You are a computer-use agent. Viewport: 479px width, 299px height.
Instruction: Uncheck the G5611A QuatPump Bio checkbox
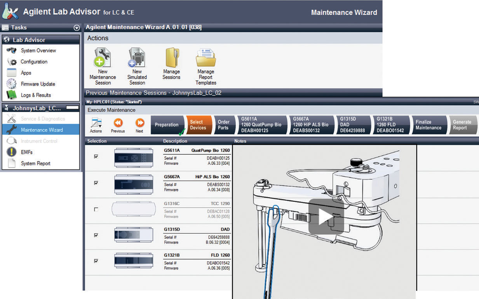[96, 156]
